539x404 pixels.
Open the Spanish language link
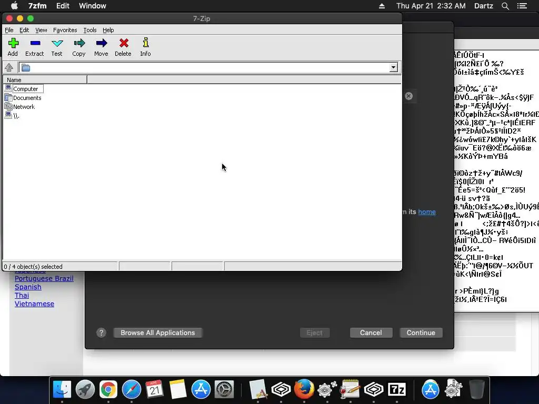tap(28, 287)
